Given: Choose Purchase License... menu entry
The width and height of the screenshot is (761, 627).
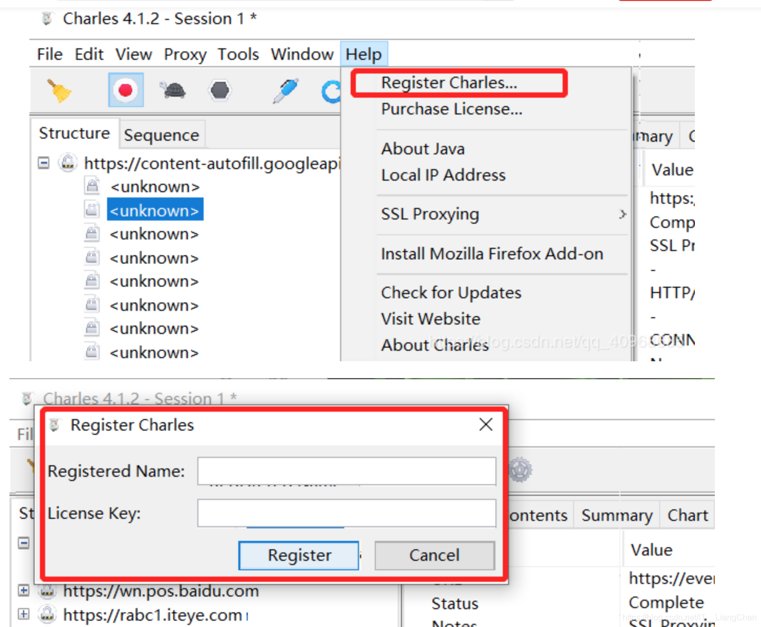Looking at the screenshot, I should point(451,109).
